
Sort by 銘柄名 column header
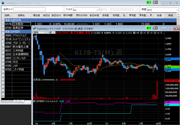click(x=21, y=15)
